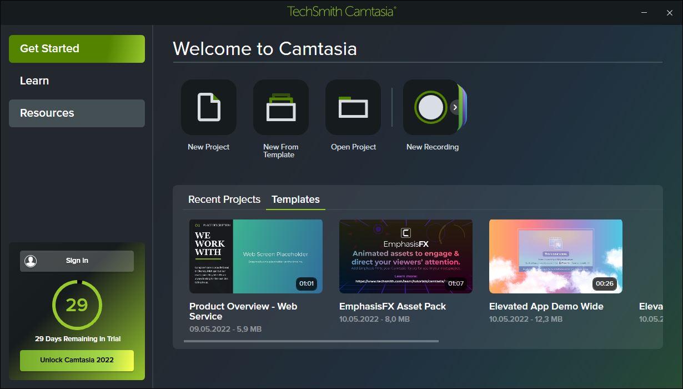Click the New Project icon

(209, 107)
